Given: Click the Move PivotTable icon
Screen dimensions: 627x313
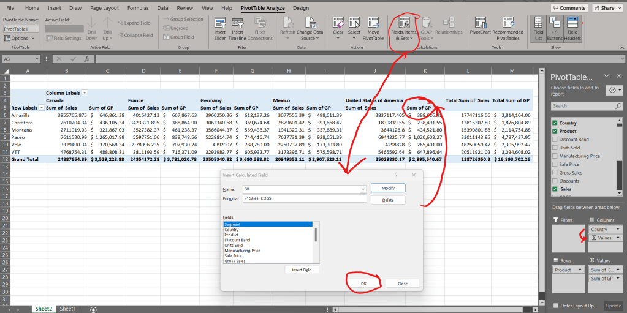Looking at the screenshot, I should pyautogui.click(x=373, y=22).
